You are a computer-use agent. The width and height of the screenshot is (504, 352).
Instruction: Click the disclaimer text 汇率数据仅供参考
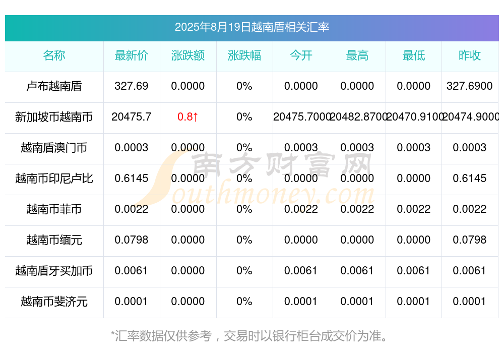[164, 336]
